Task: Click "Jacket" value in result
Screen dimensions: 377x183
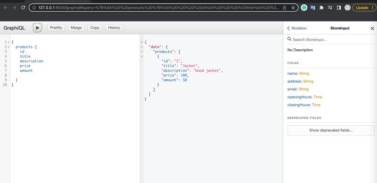Action: [189, 66]
